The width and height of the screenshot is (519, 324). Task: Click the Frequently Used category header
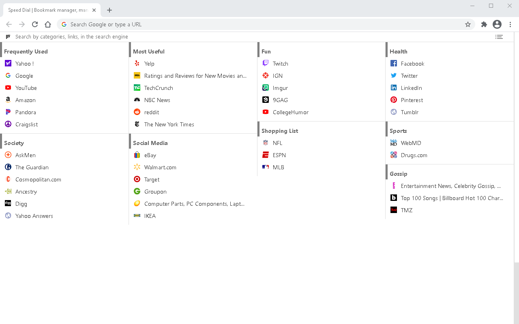[26, 51]
